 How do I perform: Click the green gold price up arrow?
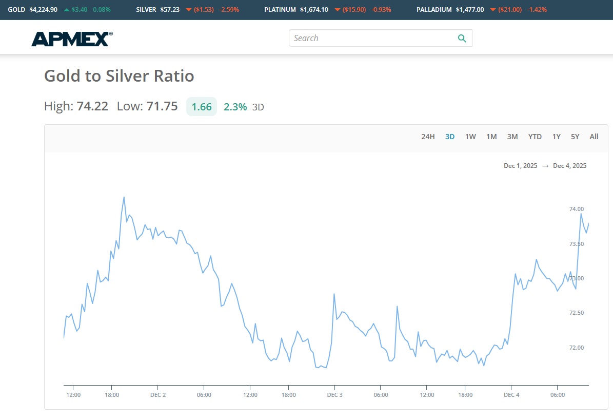(67, 10)
